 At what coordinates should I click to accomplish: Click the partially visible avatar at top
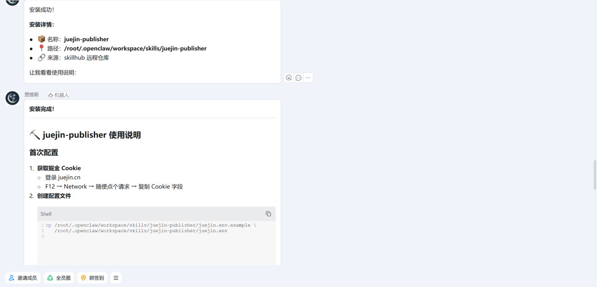click(12, 2)
